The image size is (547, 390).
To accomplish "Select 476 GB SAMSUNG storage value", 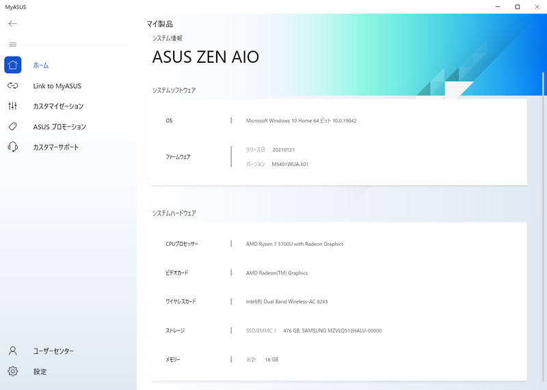I will [332, 331].
